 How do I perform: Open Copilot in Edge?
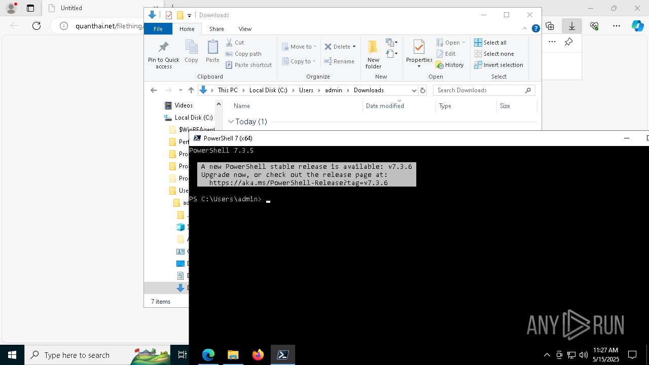coord(637,26)
